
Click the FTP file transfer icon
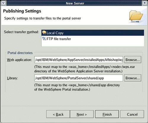pyautogui.click(x=44, y=39)
